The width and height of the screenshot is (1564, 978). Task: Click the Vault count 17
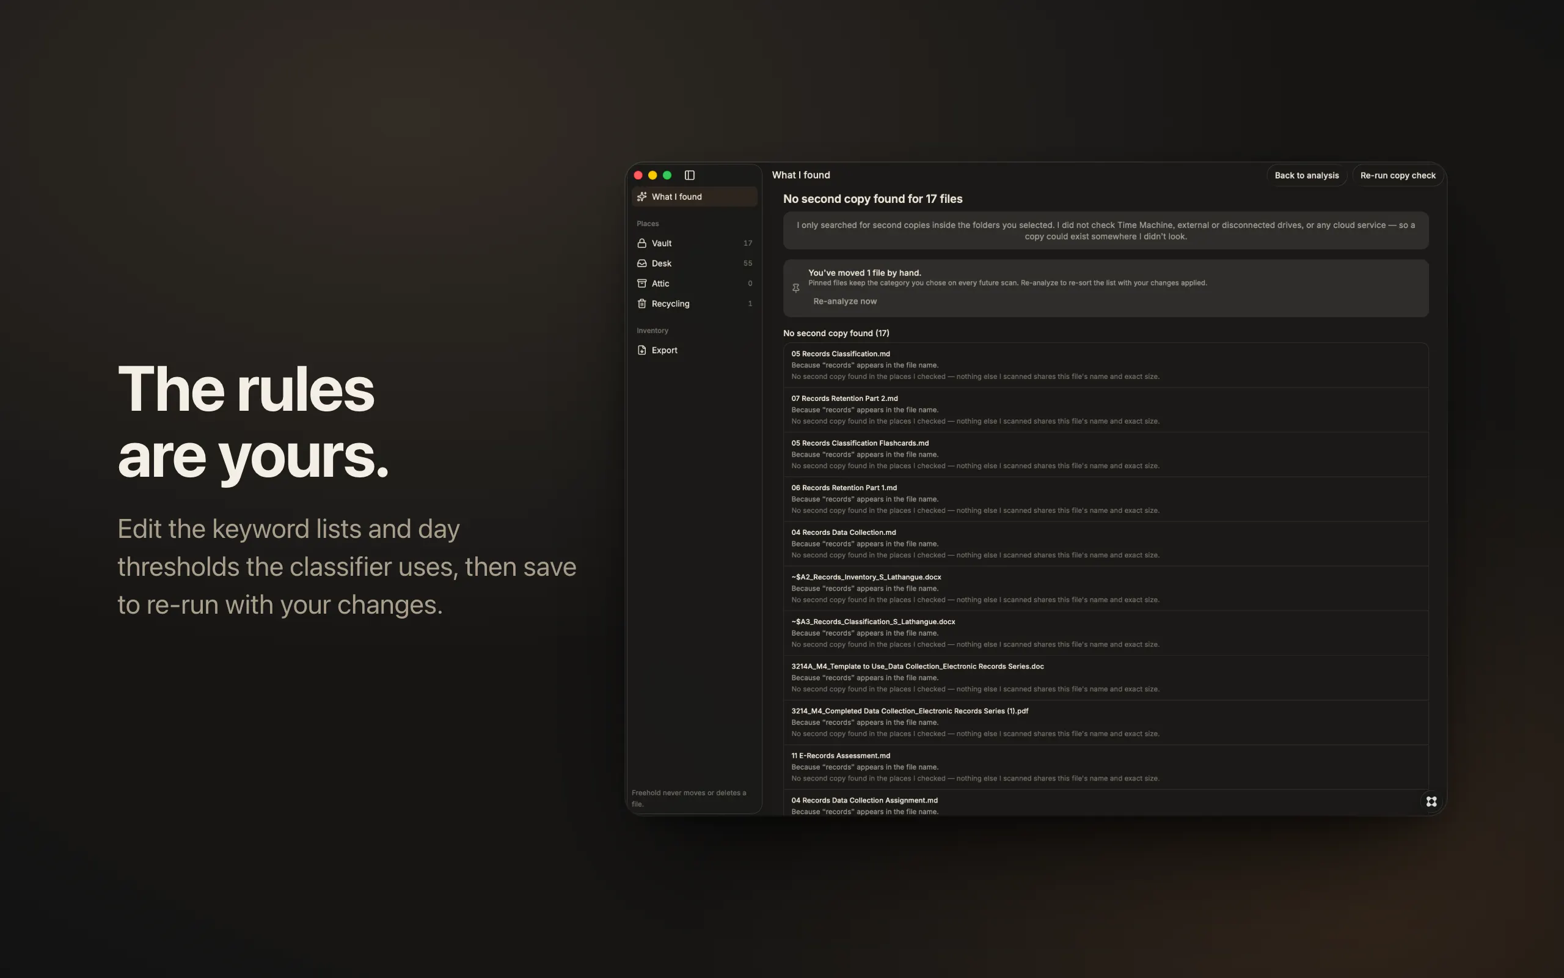[x=748, y=243]
